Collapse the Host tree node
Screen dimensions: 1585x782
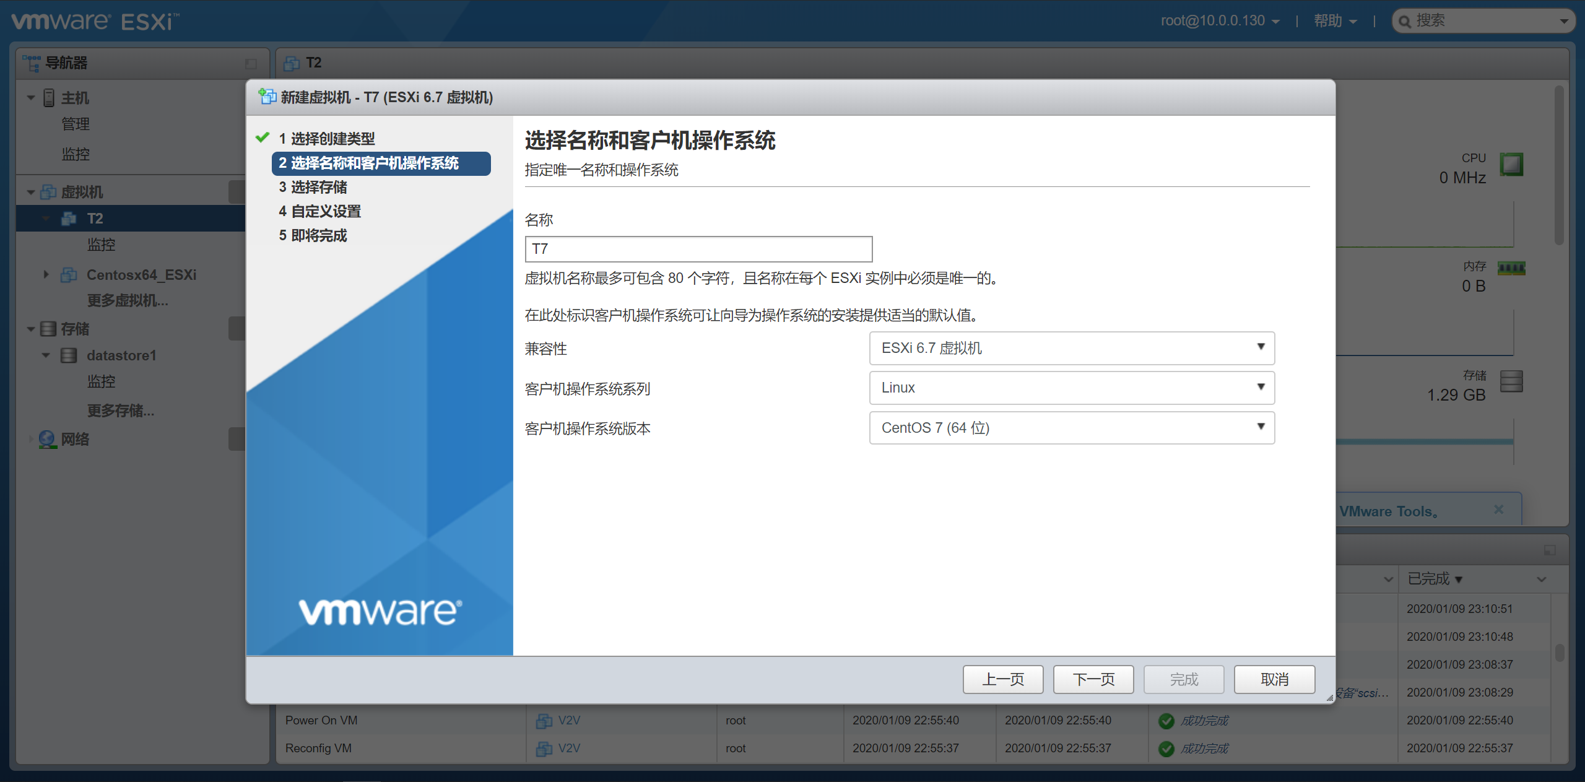click(x=30, y=98)
